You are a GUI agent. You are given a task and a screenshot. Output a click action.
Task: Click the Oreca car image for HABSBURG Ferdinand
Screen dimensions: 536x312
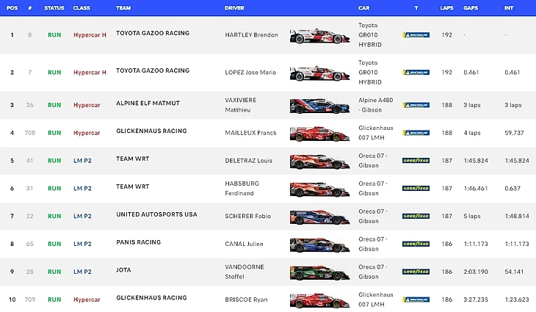pyautogui.click(x=319, y=189)
